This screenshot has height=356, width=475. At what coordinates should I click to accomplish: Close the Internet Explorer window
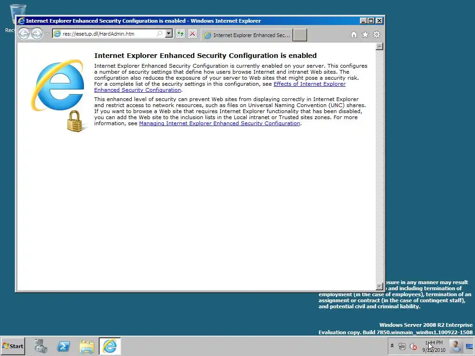tap(379, 21)
